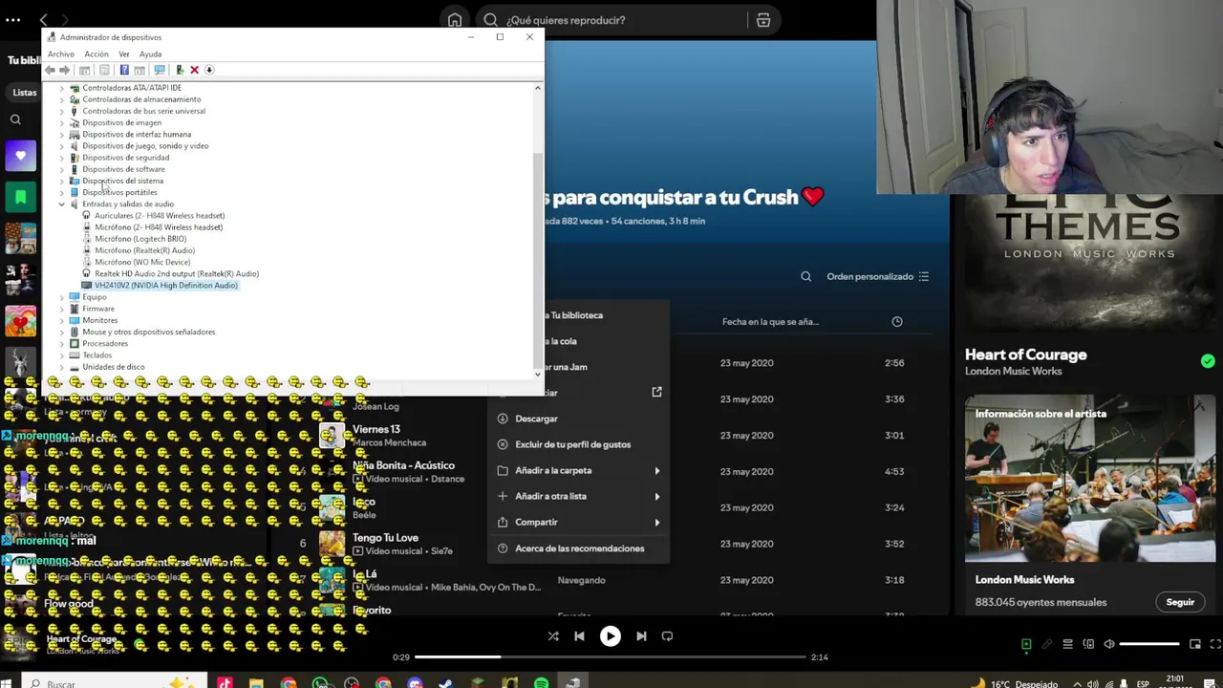Mute Spotify with the speaker icon
The height and width of the screenshot is (688, 1223).
point(1108,644)
